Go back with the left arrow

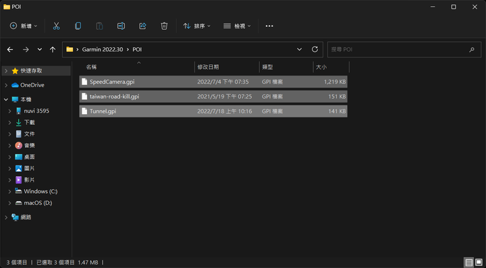(10, 49)
